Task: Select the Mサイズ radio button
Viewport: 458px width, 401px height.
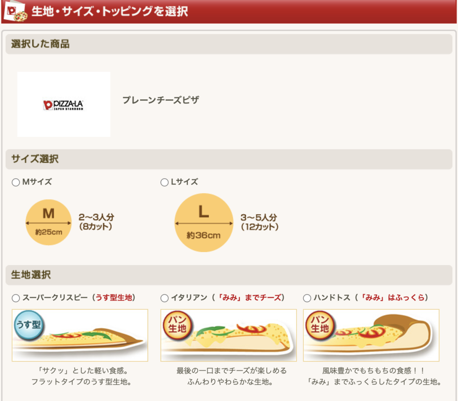Action: coord(16,182)
